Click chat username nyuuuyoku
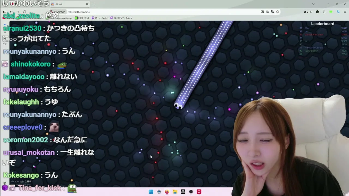 point(21,89)
